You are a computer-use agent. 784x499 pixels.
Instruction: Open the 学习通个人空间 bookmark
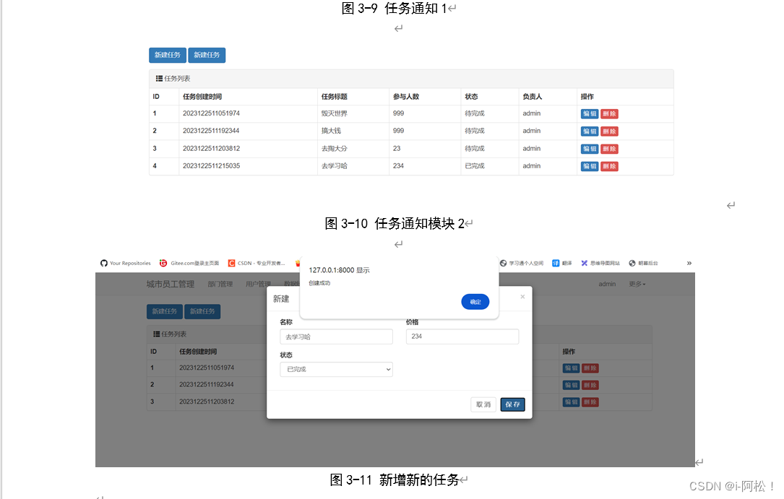[522, 263]
